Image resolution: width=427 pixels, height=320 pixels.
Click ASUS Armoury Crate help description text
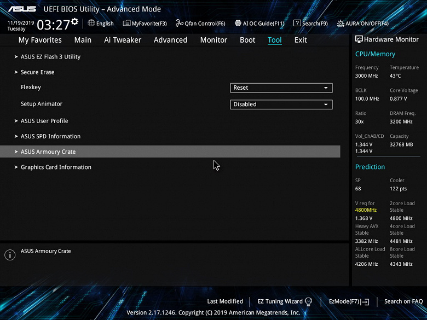click(x=46, y=251)
